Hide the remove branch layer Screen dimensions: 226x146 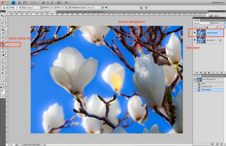[195, 33]
